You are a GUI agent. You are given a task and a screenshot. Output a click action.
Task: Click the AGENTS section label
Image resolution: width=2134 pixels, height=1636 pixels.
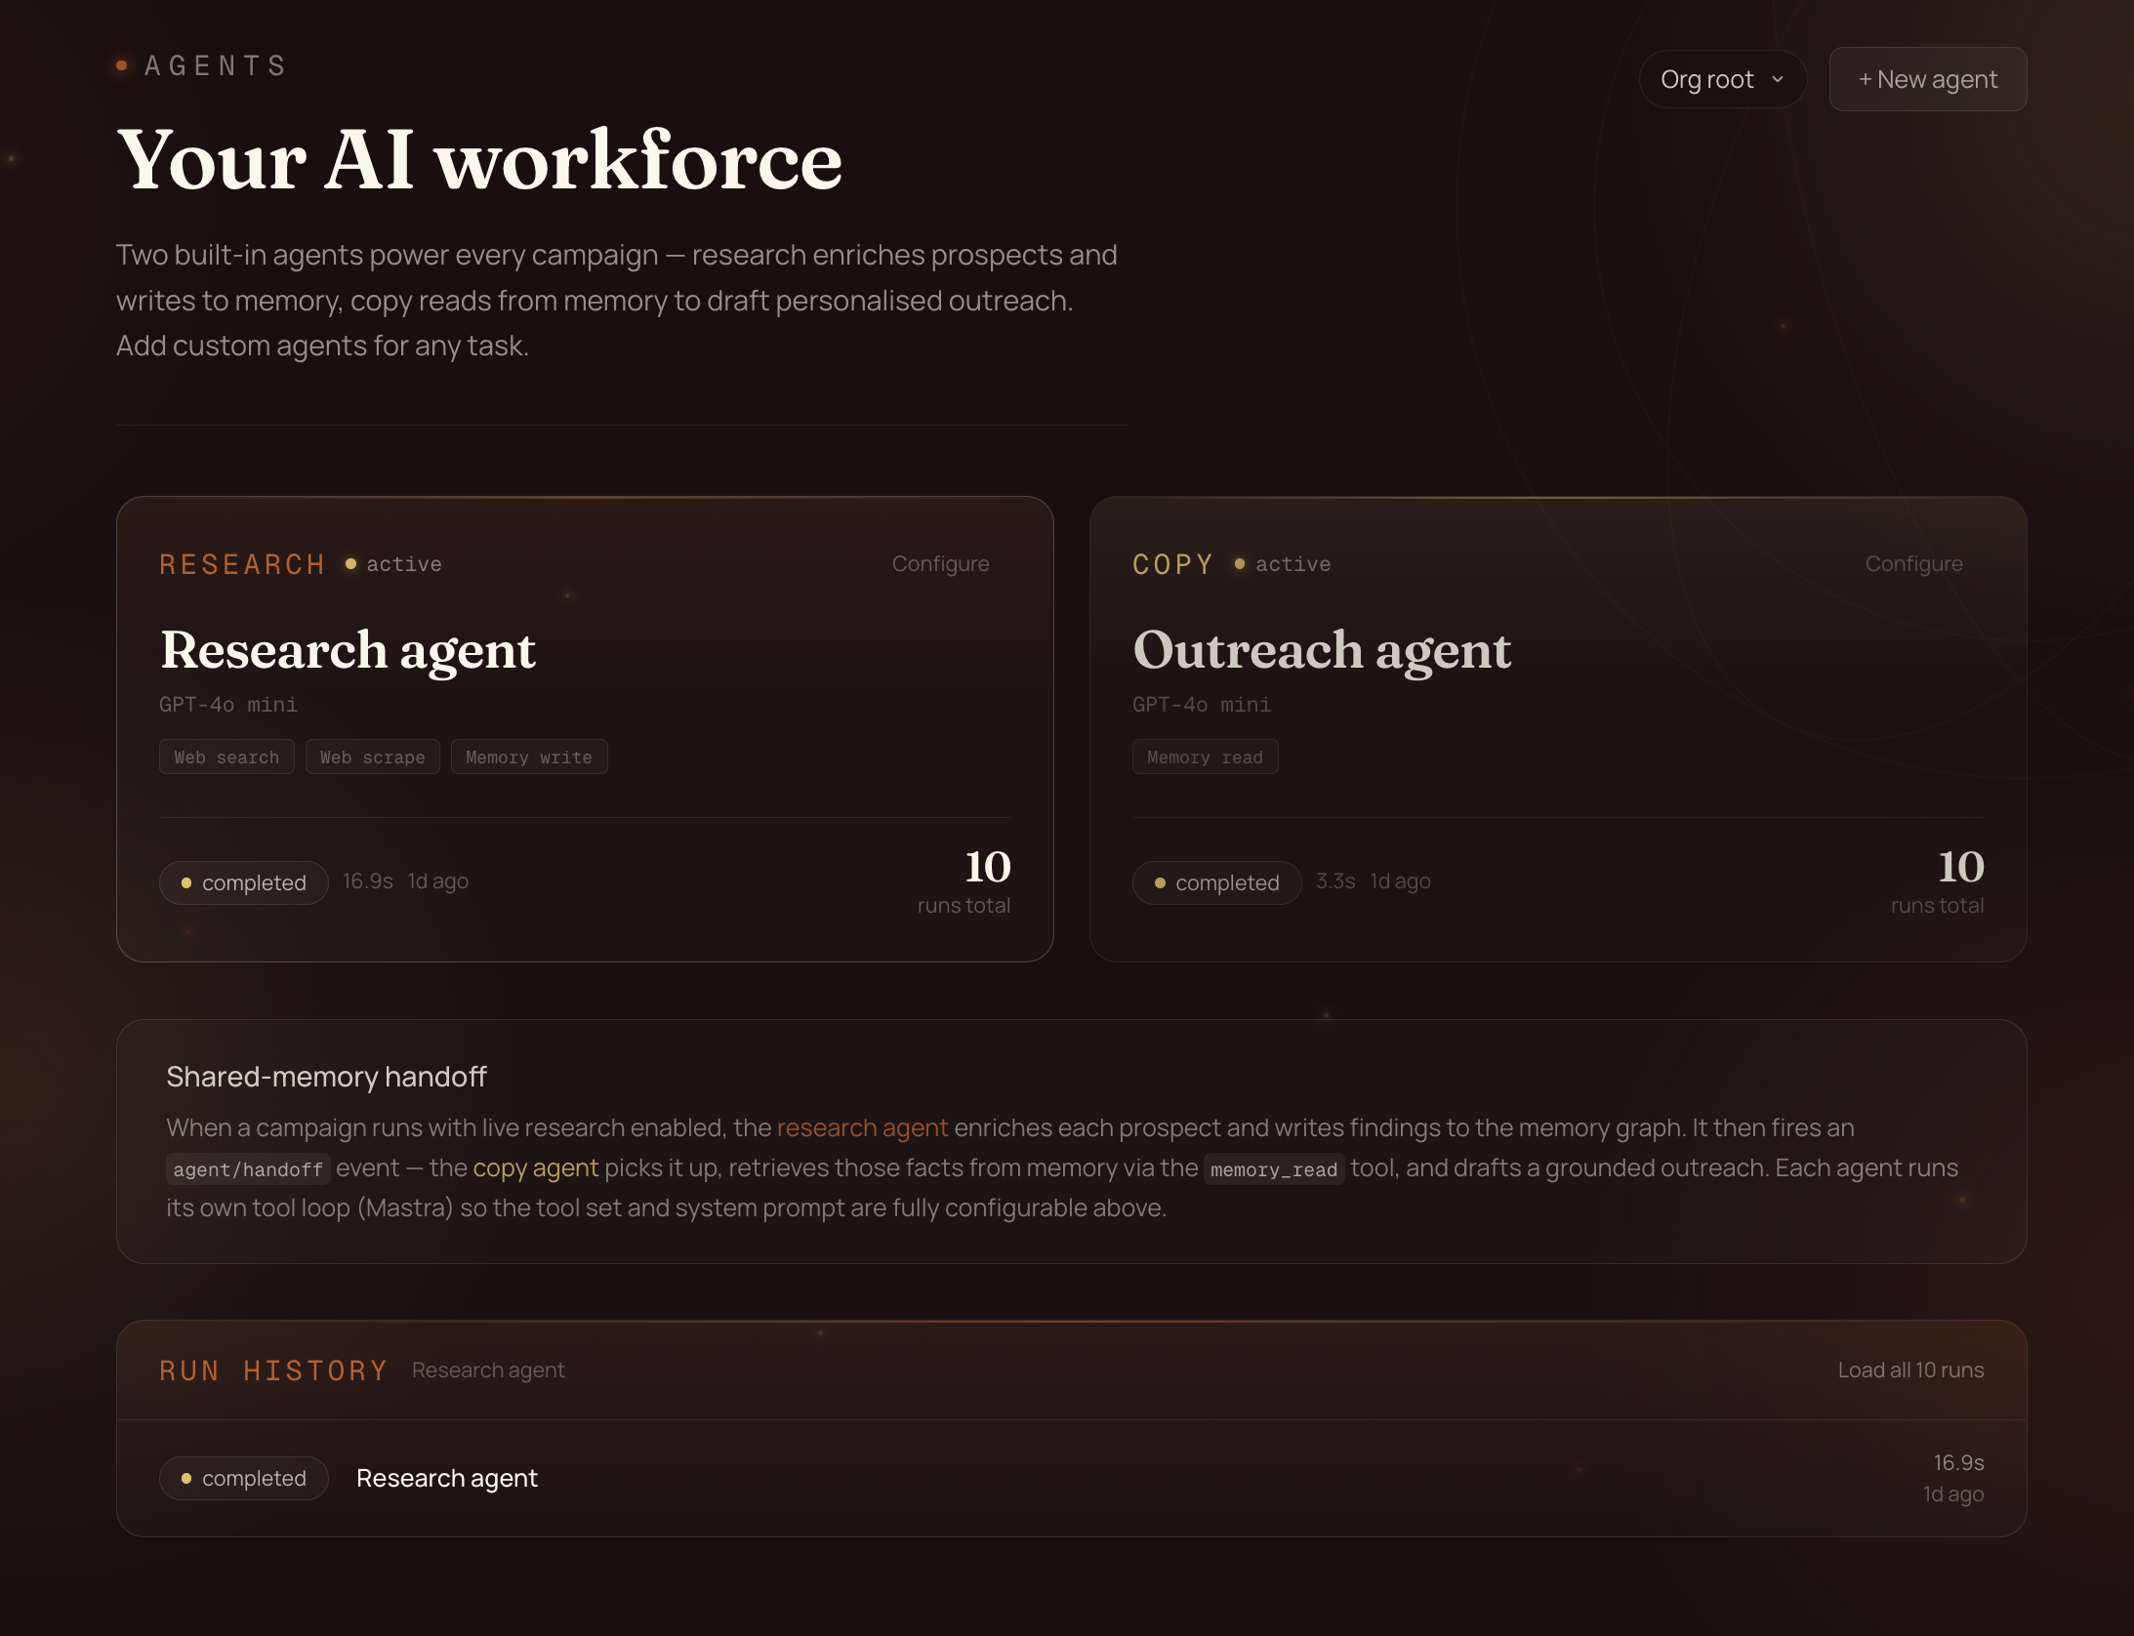[x=215, y=65]
